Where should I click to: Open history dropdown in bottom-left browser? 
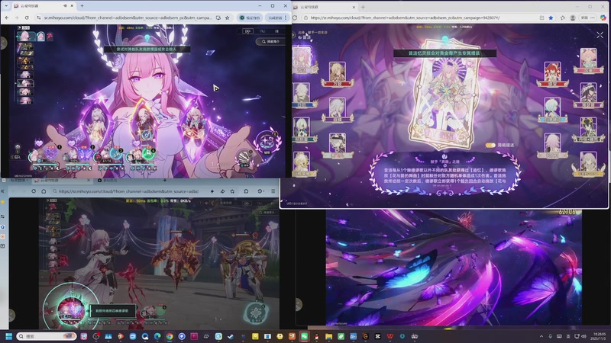click(x=260, y=191)
